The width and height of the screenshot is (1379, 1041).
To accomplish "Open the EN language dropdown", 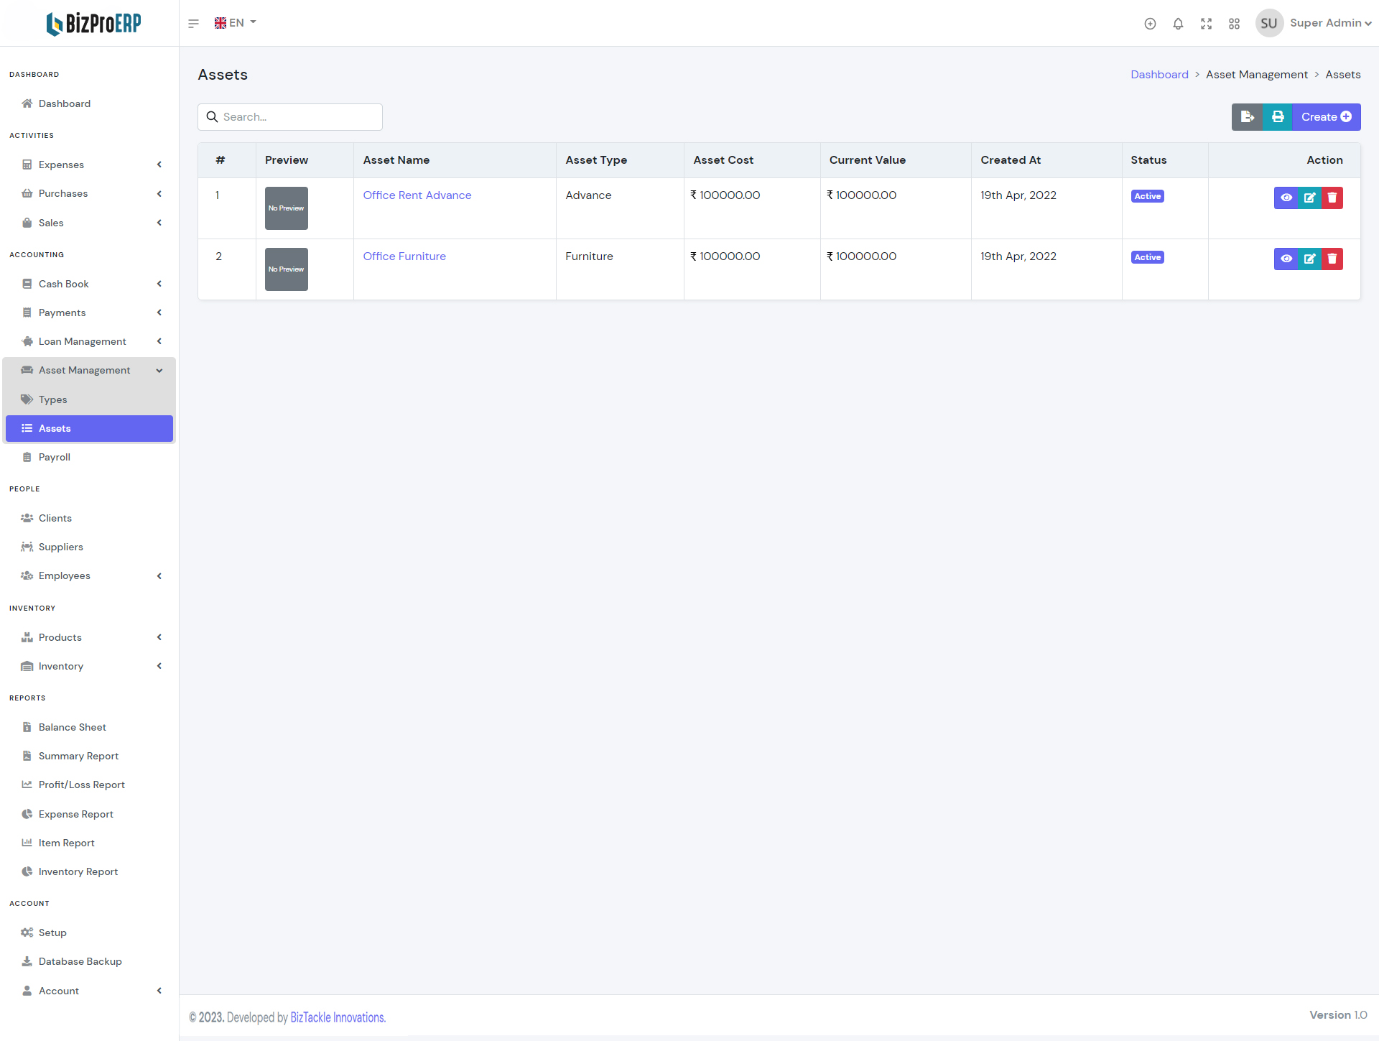I will 236,23.
